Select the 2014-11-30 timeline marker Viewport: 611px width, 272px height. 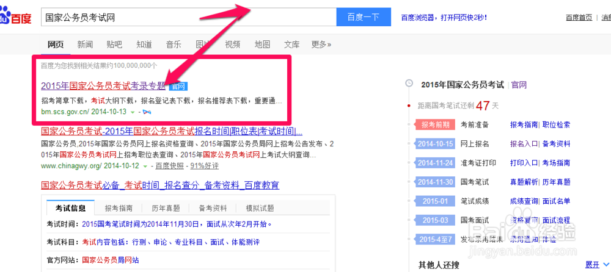coord(435,182)
